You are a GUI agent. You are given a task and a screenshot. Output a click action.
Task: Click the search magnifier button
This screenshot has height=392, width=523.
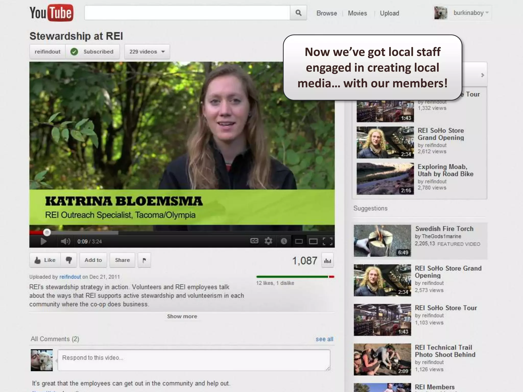298,13
